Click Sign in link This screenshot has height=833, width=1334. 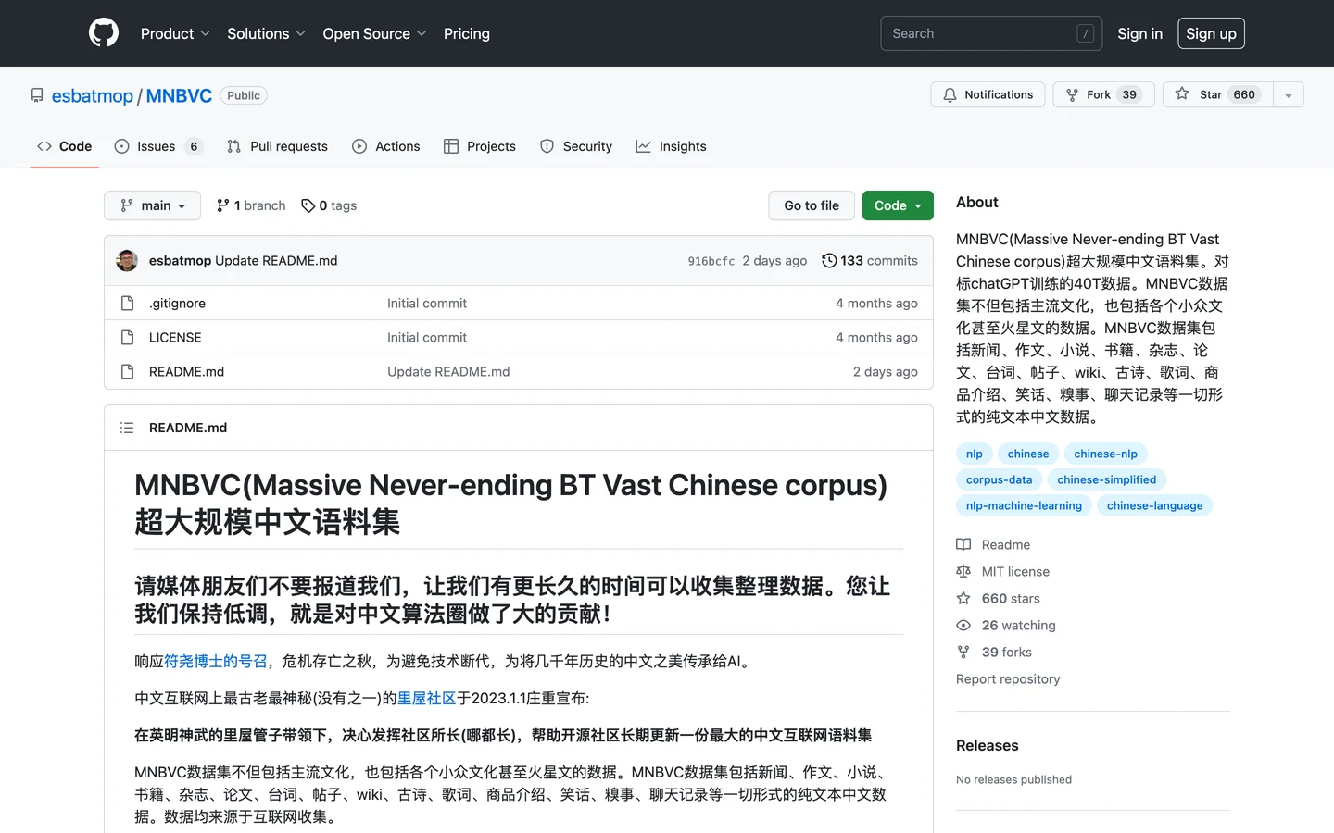point(1139,33)
